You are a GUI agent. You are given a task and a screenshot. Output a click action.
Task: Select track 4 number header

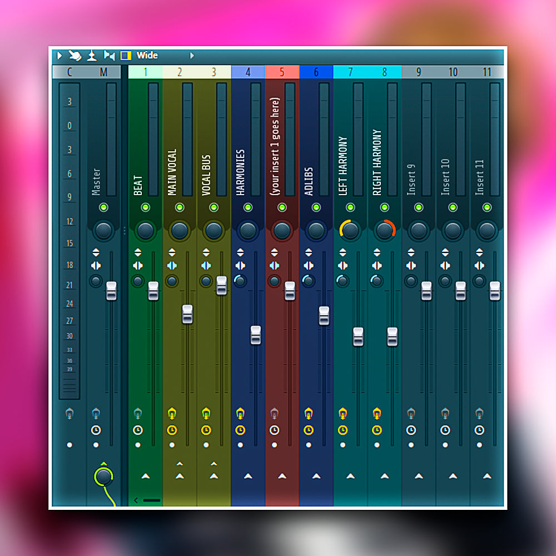pos(248,72)
